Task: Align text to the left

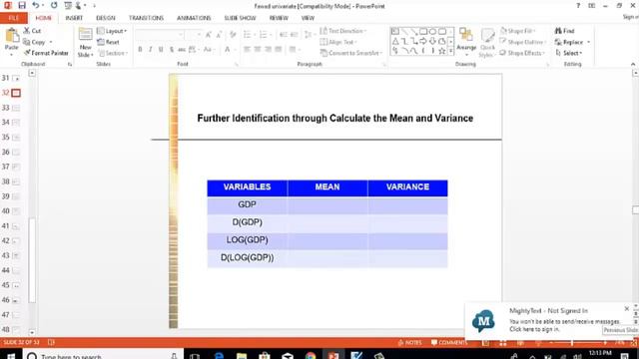Action: tap(247, 49)
